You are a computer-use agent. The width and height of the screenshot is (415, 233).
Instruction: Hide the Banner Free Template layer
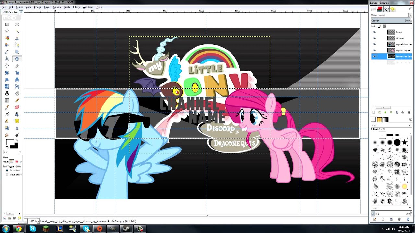pos(374,56)
